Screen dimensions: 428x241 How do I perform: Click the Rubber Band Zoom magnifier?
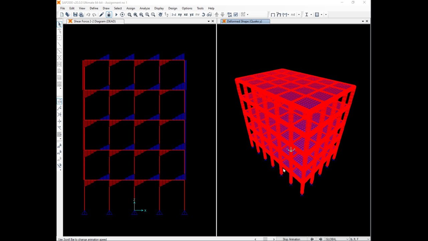pyautogui.click(x=129, y=14)
